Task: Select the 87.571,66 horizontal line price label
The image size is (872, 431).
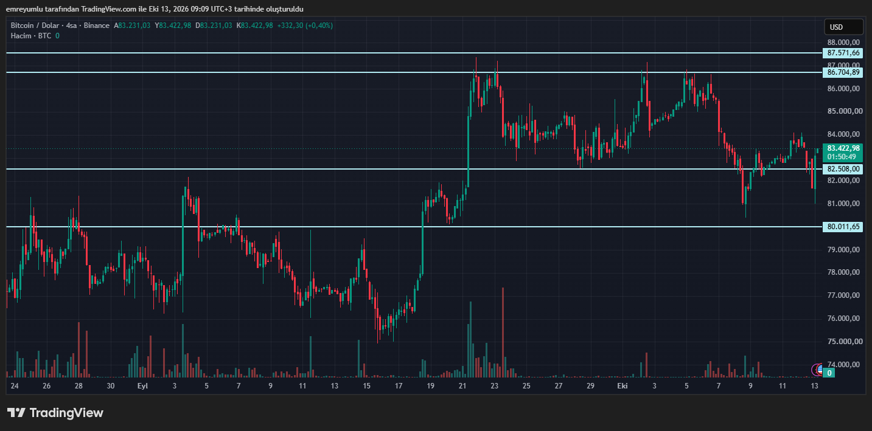Action: click(843, 53)
